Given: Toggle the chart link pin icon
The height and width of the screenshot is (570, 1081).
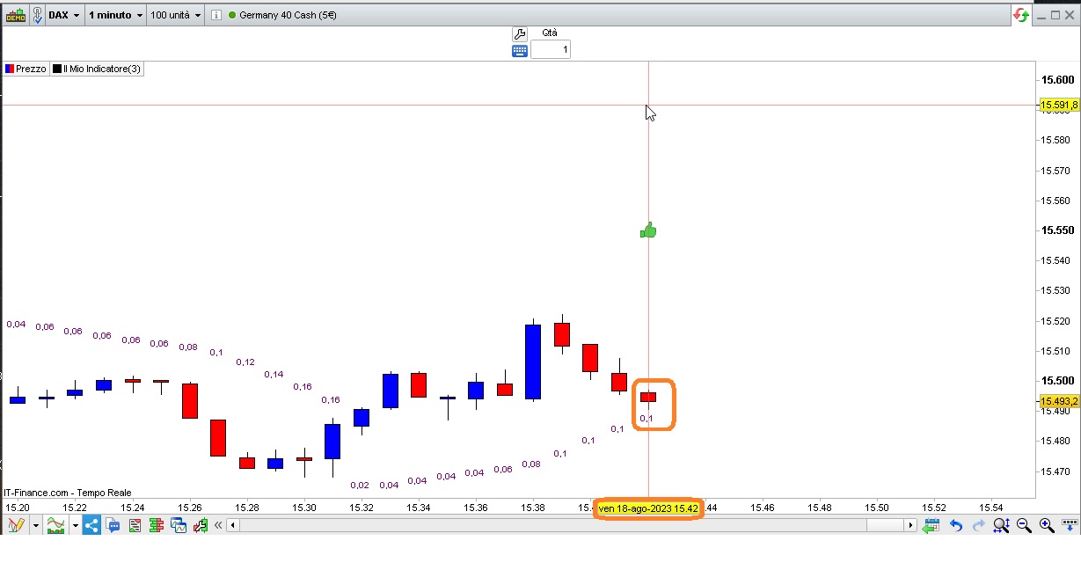Looking at the screenshot, I should tap(38, 15).
